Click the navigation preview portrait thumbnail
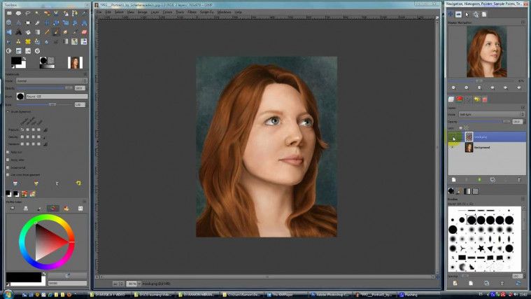Image resolution: width=531 pixels, height=299 pixels. [487, 52]
